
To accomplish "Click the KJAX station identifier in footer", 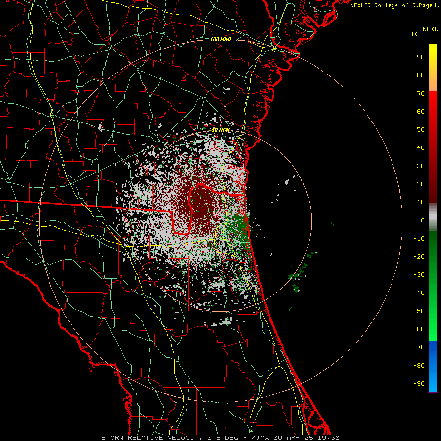I will 260,438.
